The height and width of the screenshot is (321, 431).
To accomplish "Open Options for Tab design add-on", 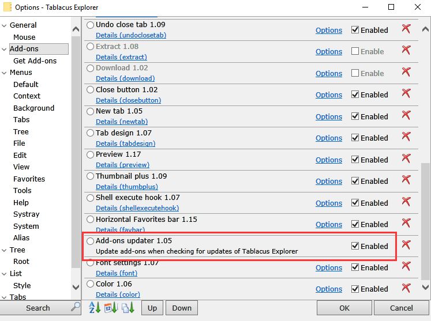I will [329, 138].
